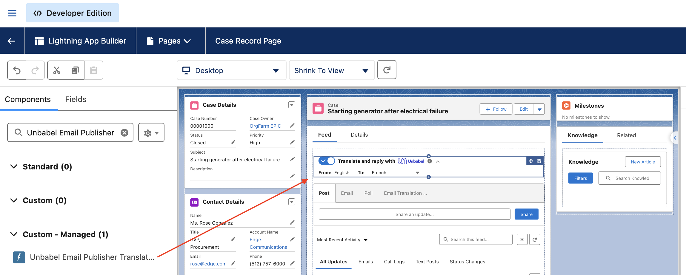The image size is (686, 275).
Task: Redo the last change
Action: (x=35, y=70)
